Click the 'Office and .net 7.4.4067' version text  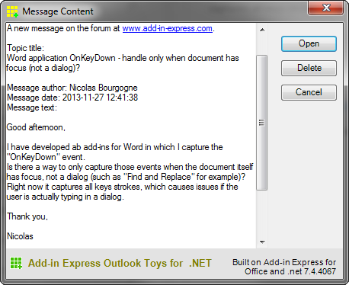(290, 271)
